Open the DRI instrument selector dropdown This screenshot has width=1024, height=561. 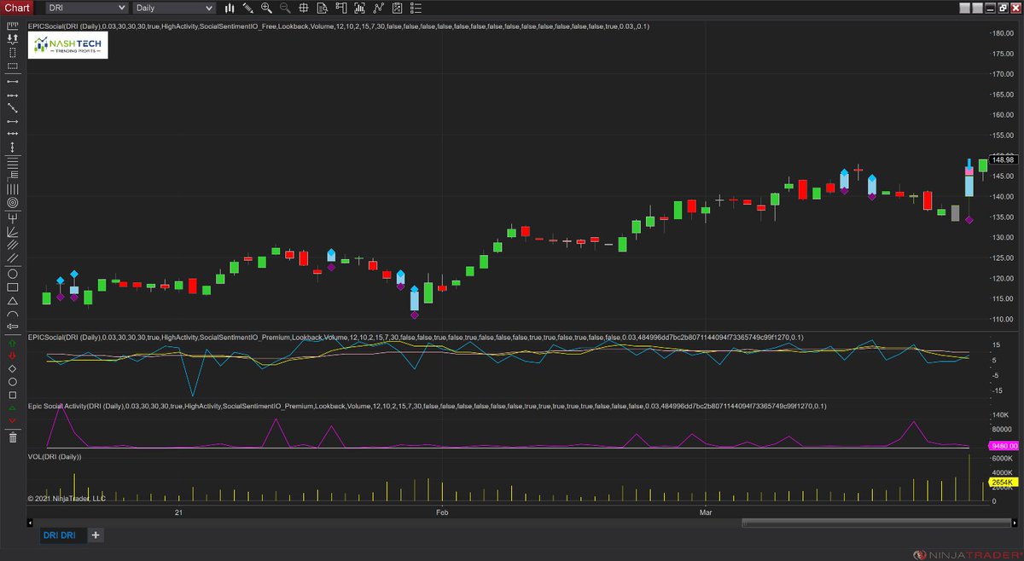88,8
